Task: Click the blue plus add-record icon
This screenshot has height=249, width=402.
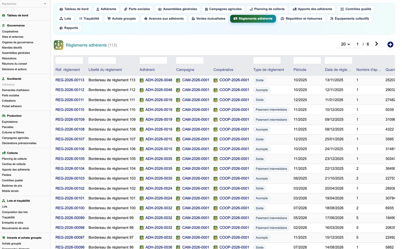Action: tap(390, 44)
